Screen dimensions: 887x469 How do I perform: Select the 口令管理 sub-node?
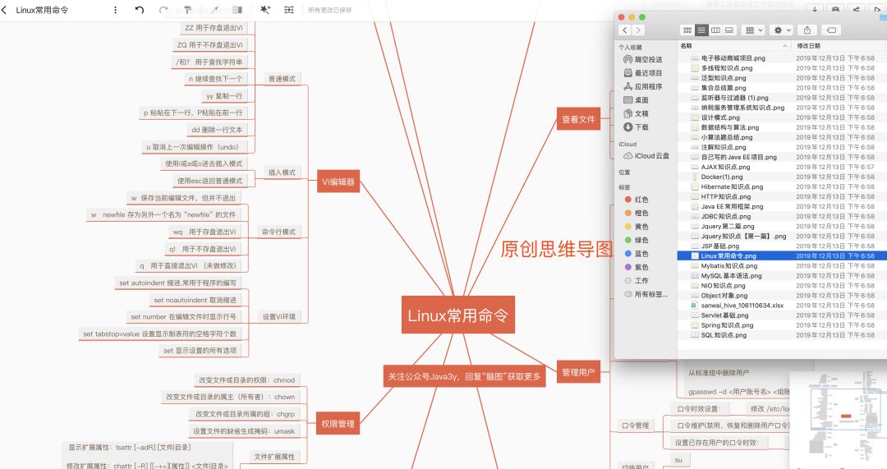click(635, 425)
